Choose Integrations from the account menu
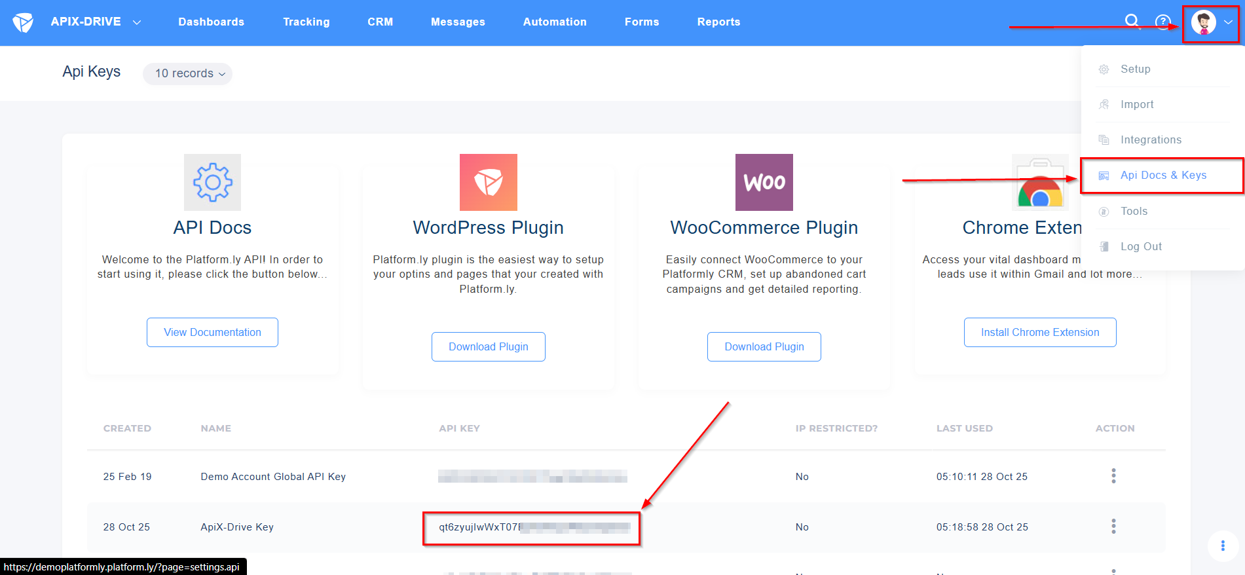 1151,139
